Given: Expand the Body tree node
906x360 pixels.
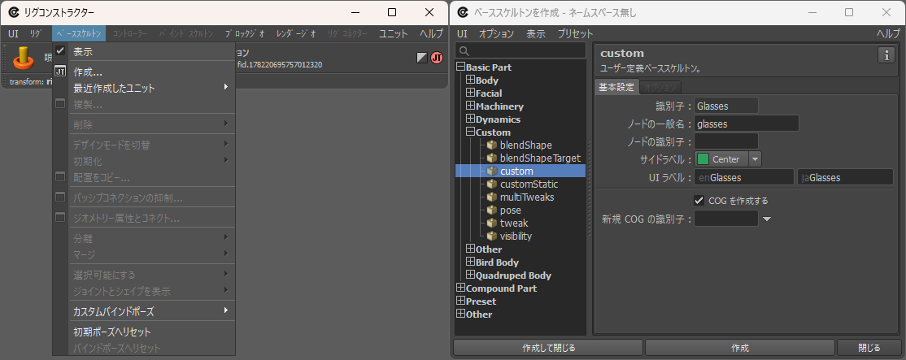Looking at the screenshot, I should (x=470, y=80).
